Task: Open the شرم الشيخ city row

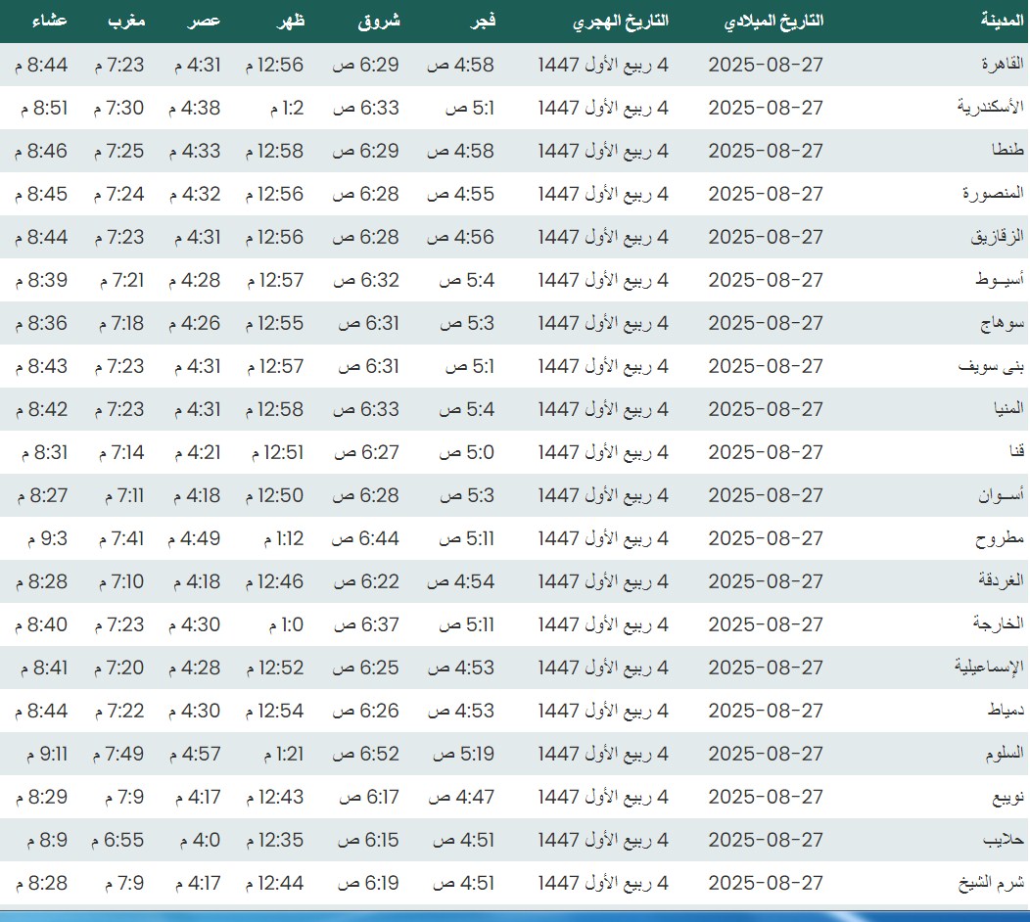Action: tap(990, 883)
